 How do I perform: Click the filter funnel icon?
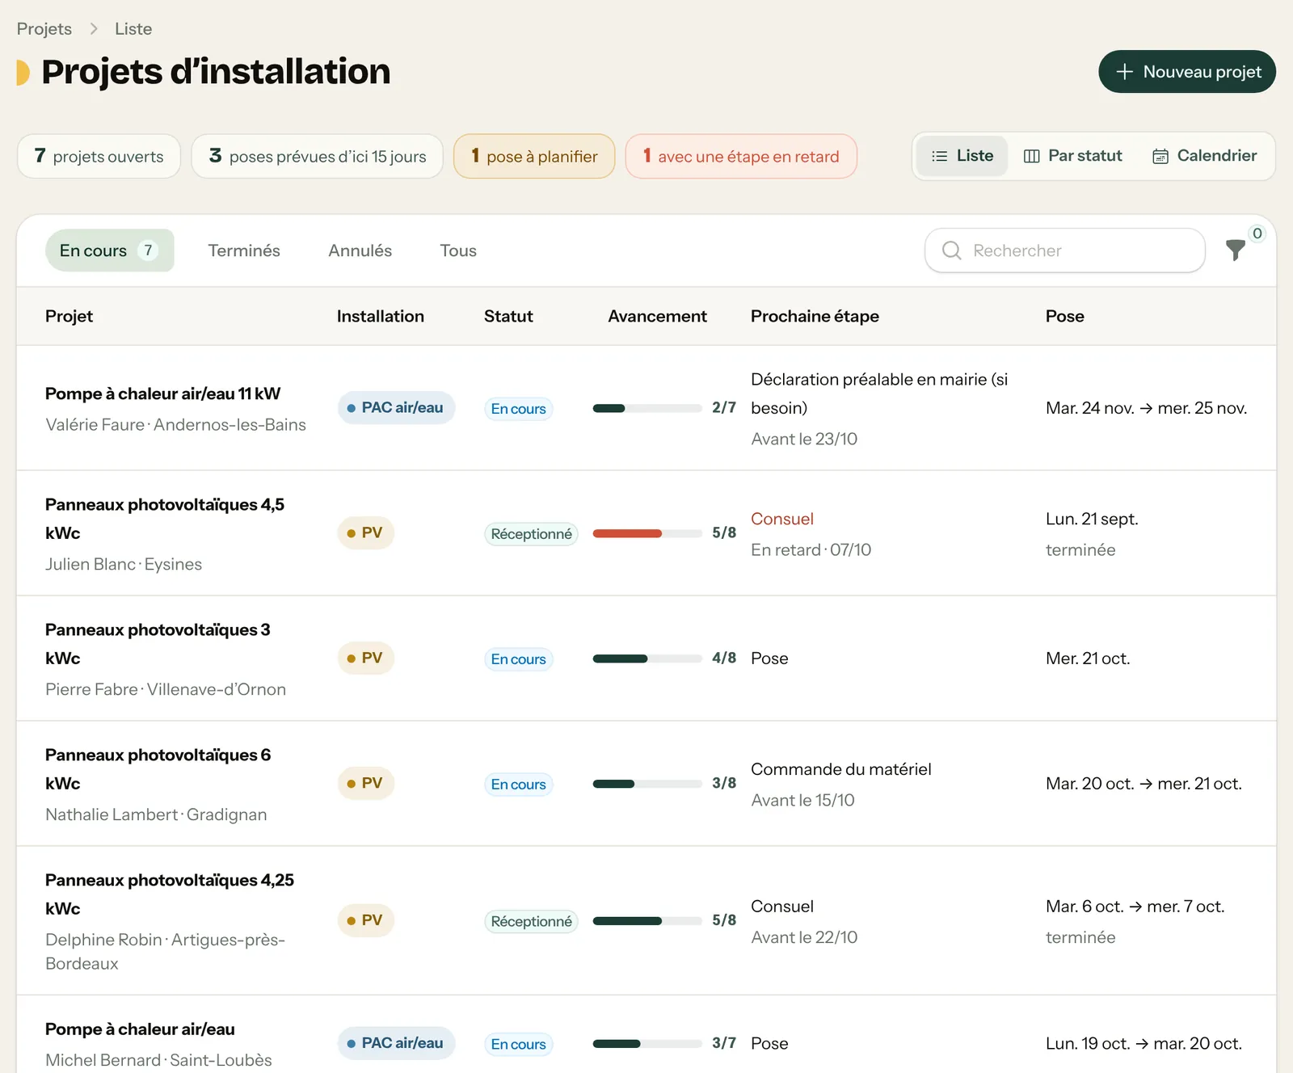point(1235,250)
